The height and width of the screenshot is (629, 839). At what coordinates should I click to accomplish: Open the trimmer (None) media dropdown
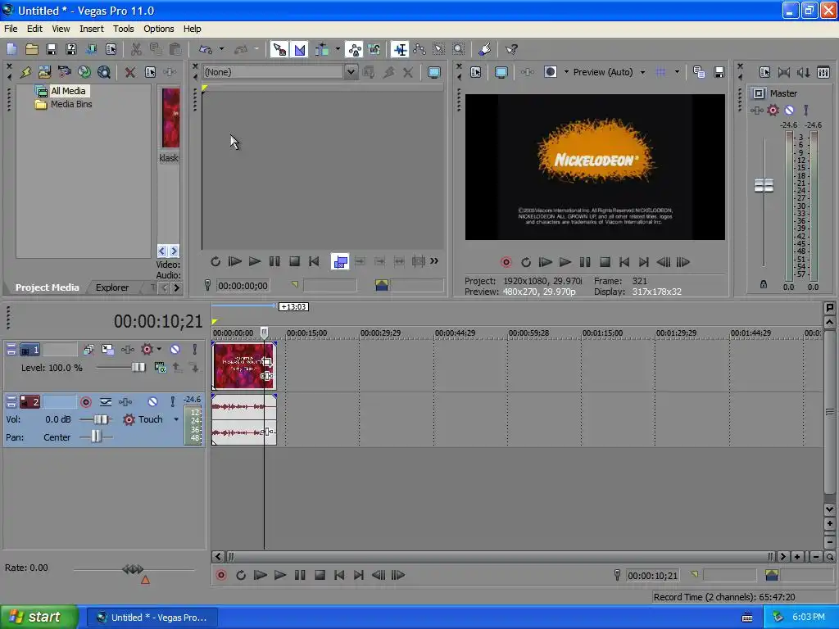coord(351,72)
